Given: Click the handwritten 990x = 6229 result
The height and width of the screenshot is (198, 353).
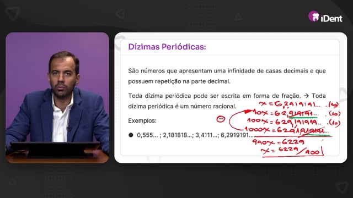Looking at the screenshot, I should click(x=278, y=142).
